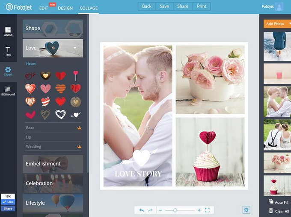
Task: Select the cupcake thumbnail in sidebar
Action: point(277,185)
